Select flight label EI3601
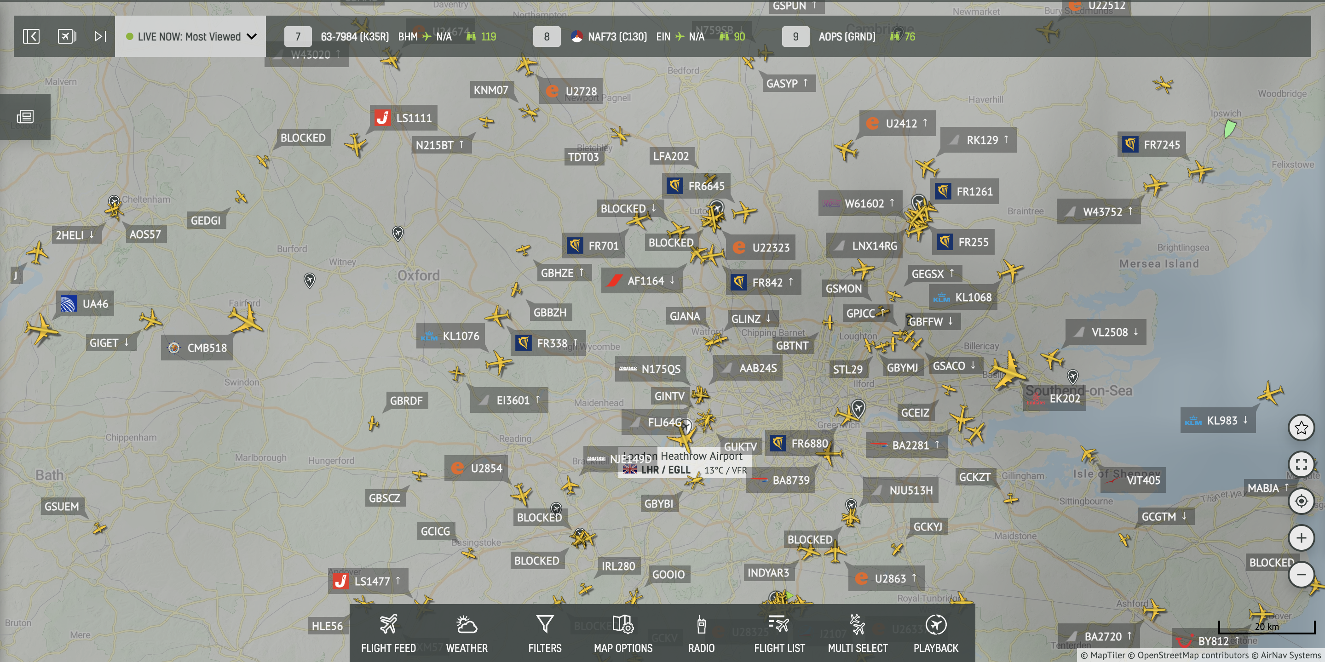 click(x=509, y=400)
